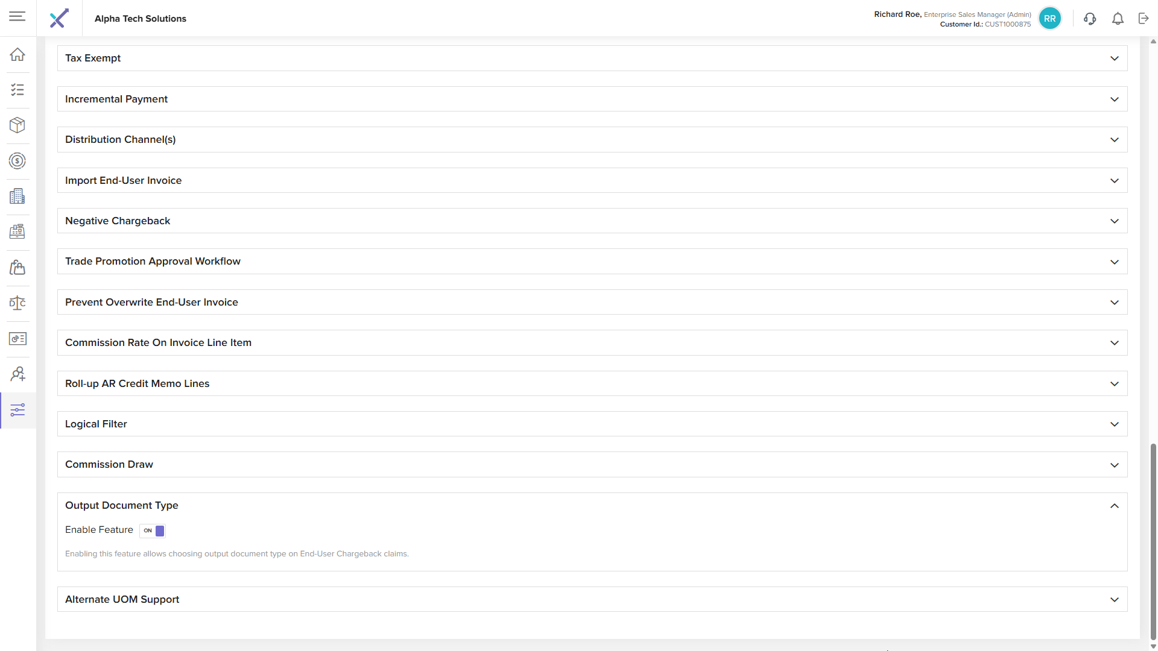This screenshot has width=1158, height=651.
Task: Click the notification bell icon
Action: pos(1118,19)
